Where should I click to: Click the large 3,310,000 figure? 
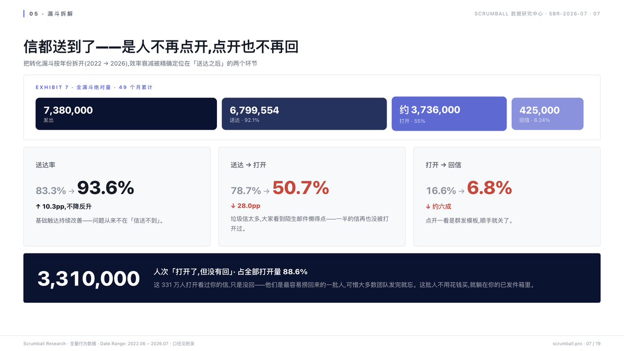pyautogui.click(x=89, y=278)
